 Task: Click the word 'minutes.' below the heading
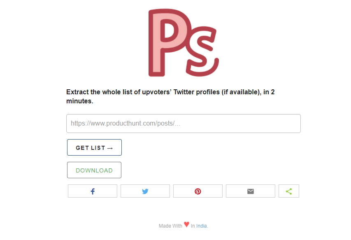click(80, 101)
